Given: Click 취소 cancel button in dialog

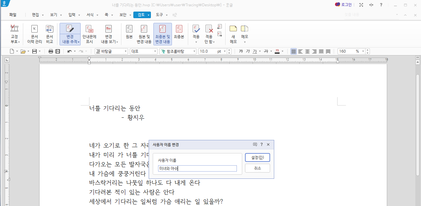Looking at the screenshot, I should click(x=257, y=168).
